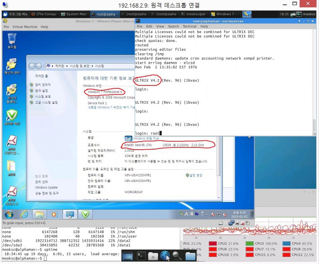
Task: Click 제어판 breadcrumb in address bar
Action: 60,66
